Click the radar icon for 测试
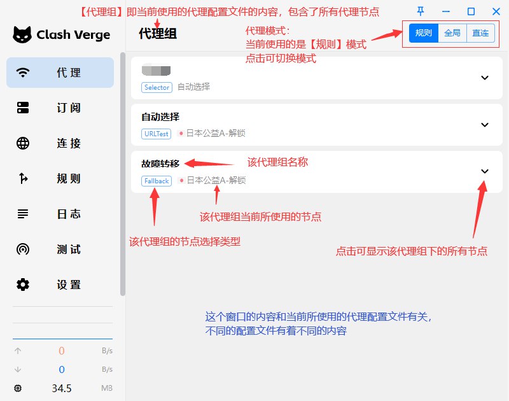This screenshot has height=401, width=509. (x=23, y=250)
